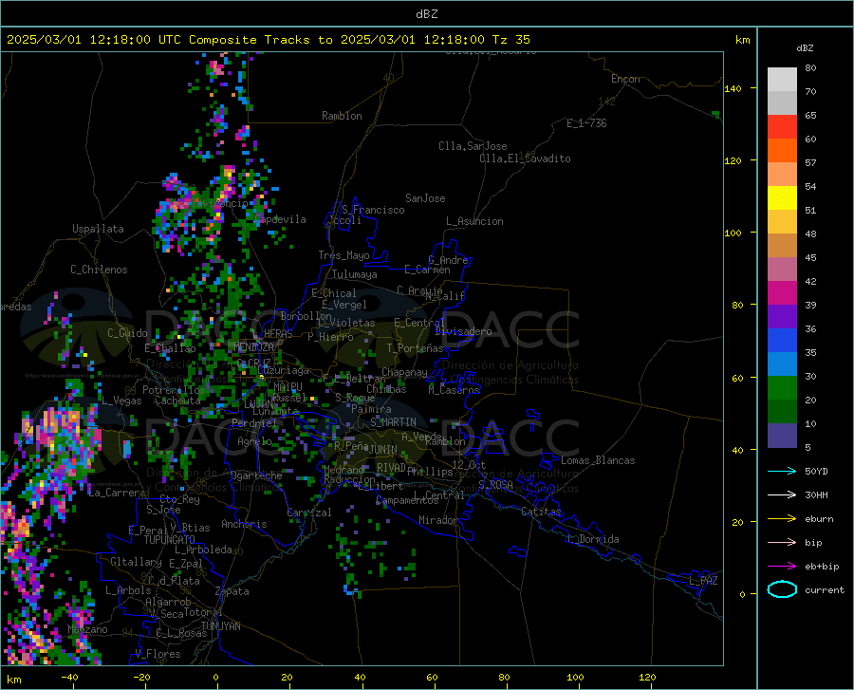Click the Ramblon label near top

click(342, 116)
